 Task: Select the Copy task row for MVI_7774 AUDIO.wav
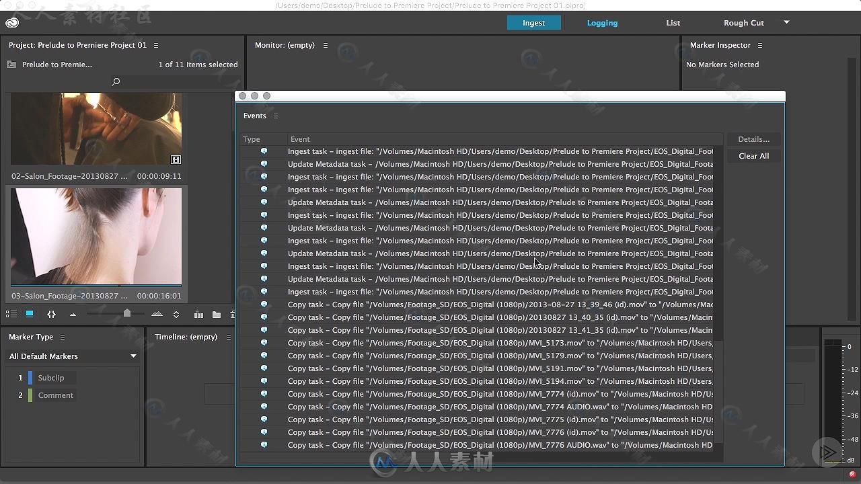click(478, 407)
